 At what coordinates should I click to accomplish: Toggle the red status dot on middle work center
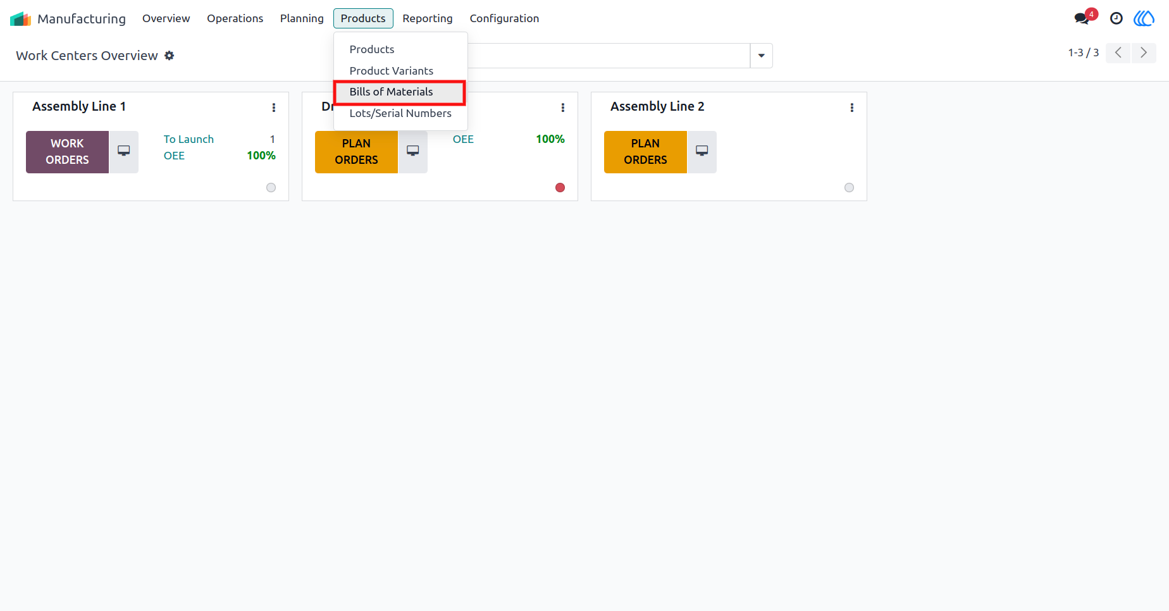560,188
